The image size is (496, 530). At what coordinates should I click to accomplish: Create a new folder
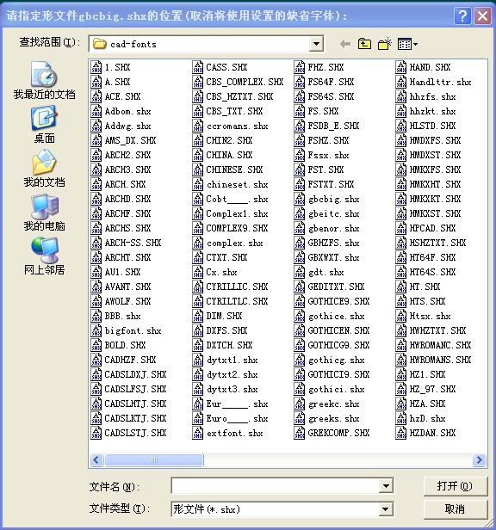coord(385,44)
